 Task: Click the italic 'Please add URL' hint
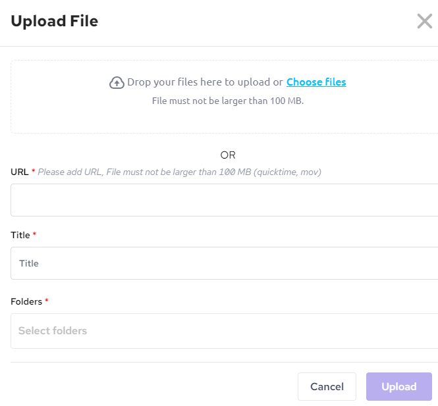click(179, 172)
